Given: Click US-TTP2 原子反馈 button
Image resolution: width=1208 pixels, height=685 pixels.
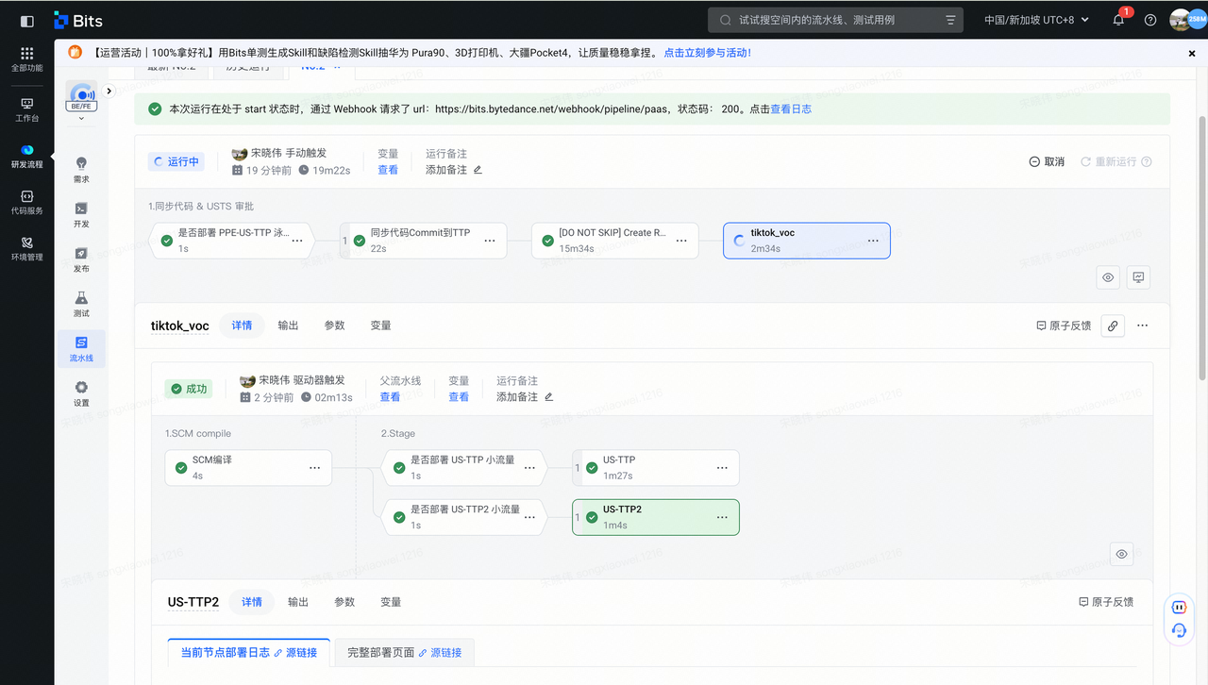Looking at the screenshot, I should tap(1106, 602).
